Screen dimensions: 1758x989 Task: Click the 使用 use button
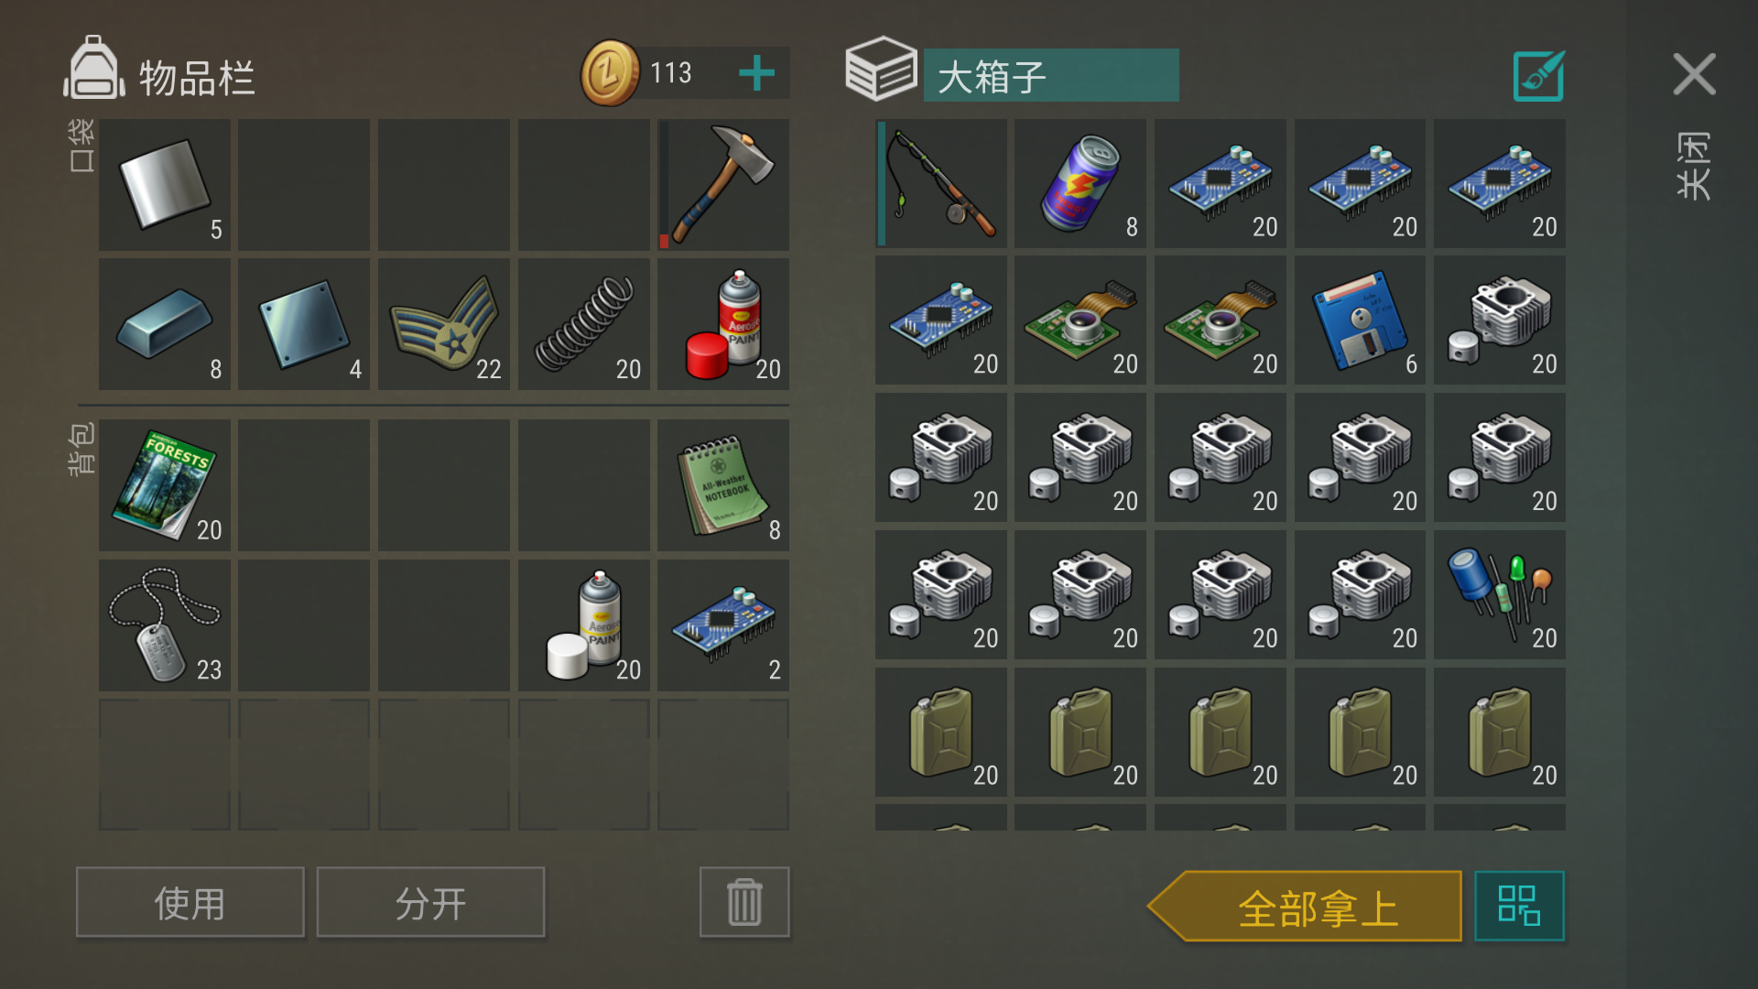click(190, 903)
